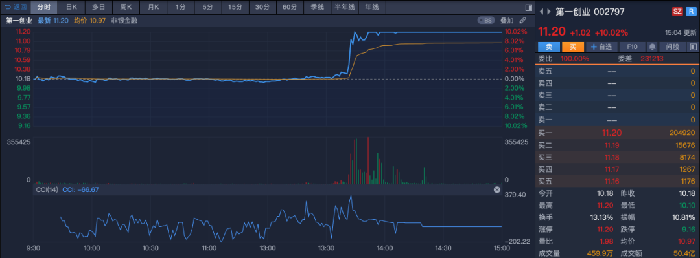Click the bell alert icon
This screenshot has width=700, height=258.
[x=652, y=47]
